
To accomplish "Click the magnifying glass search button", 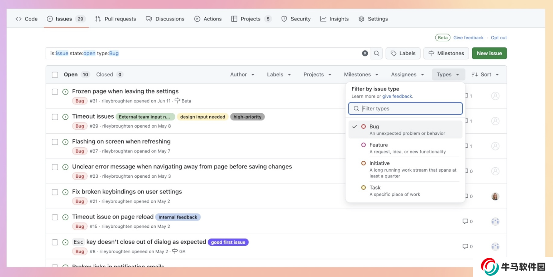I will click(x=377, y=53).
